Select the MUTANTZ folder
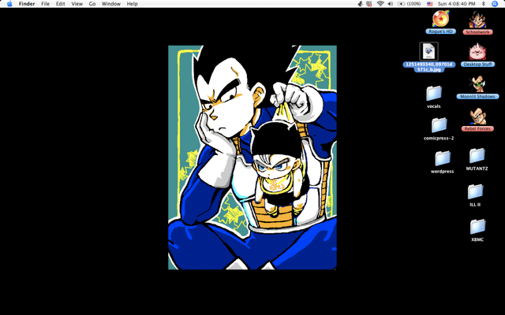Image resolution: width=505 pixels, height=315 pixels. click(x=477, y=156)
